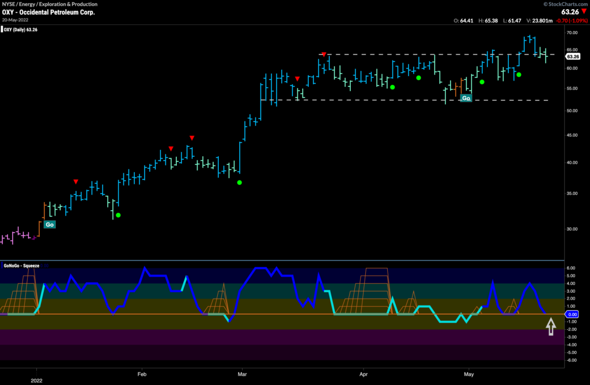Click the high value H: 65.38

[x=488, y=21]
